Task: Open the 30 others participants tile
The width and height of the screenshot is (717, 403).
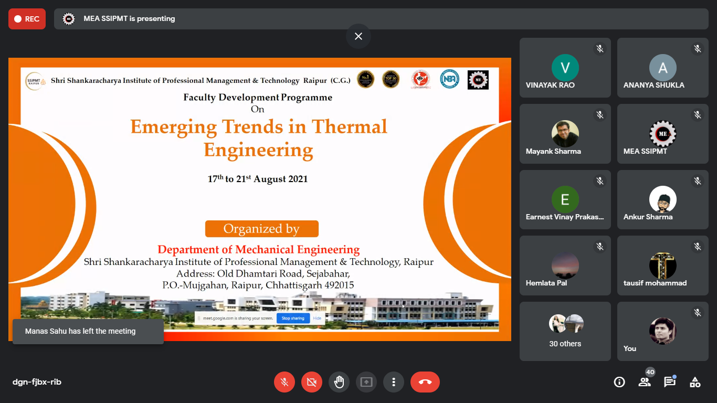Action: point(565,331)
